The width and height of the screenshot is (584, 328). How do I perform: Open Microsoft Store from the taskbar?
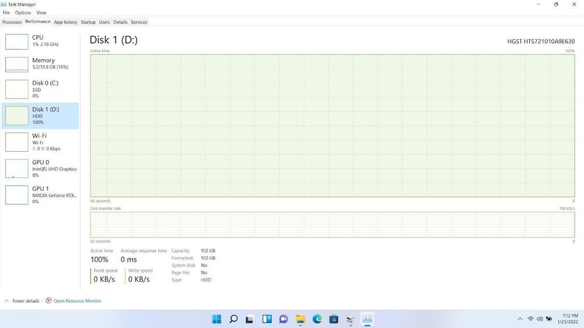pyautogui.click(x=333, y=319)
